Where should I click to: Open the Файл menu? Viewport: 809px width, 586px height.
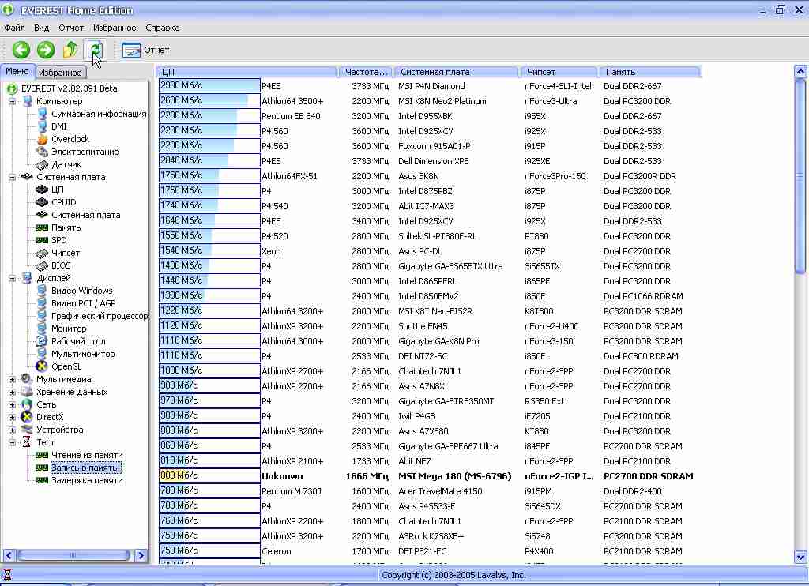14,28
